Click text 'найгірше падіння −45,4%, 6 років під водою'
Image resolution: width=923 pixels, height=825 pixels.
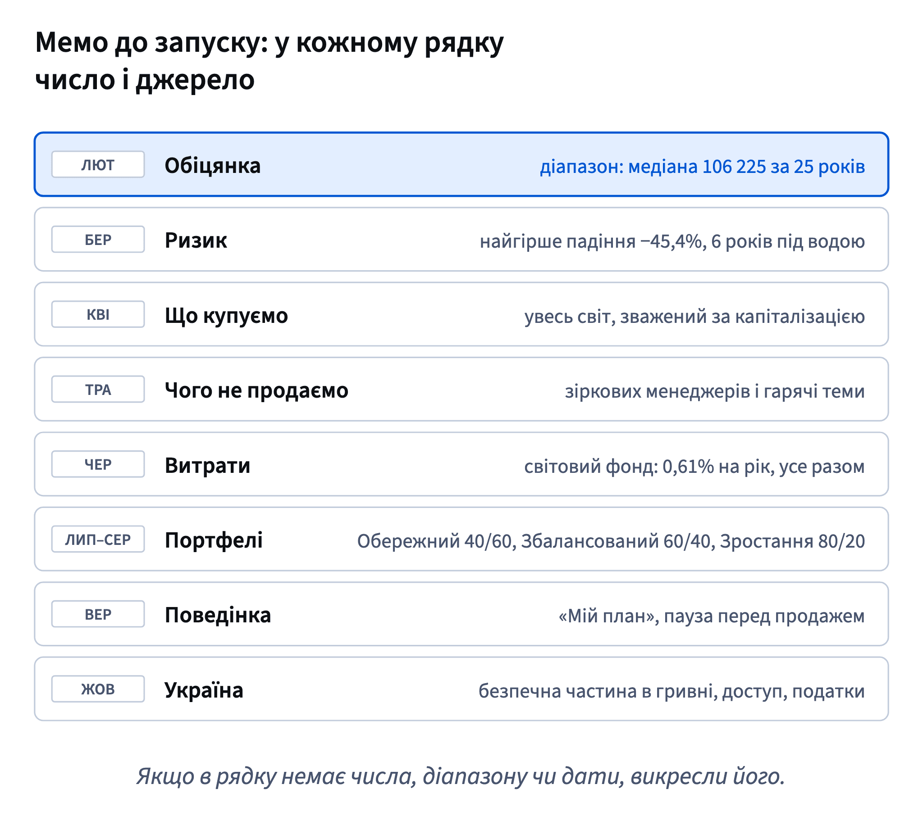pyautogui.click(x=672, y=242)
